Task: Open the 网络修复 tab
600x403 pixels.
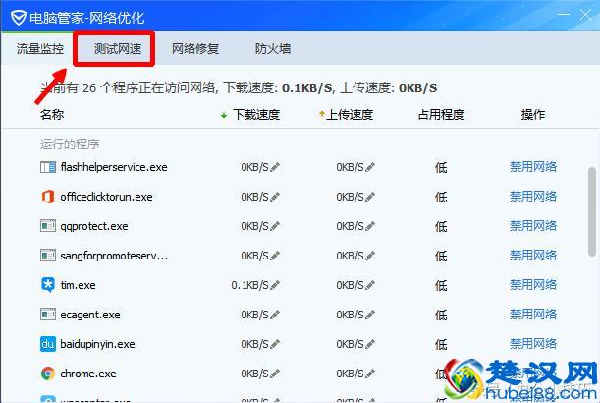Action: (195, 48)
